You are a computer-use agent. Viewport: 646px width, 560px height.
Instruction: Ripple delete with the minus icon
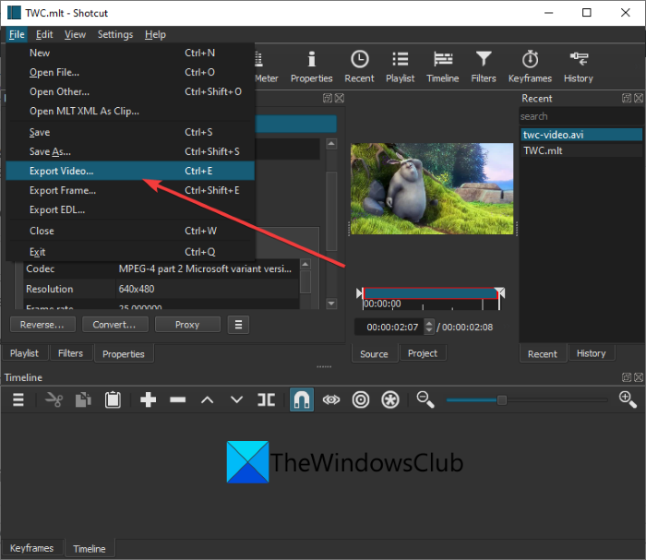point(177,399)
